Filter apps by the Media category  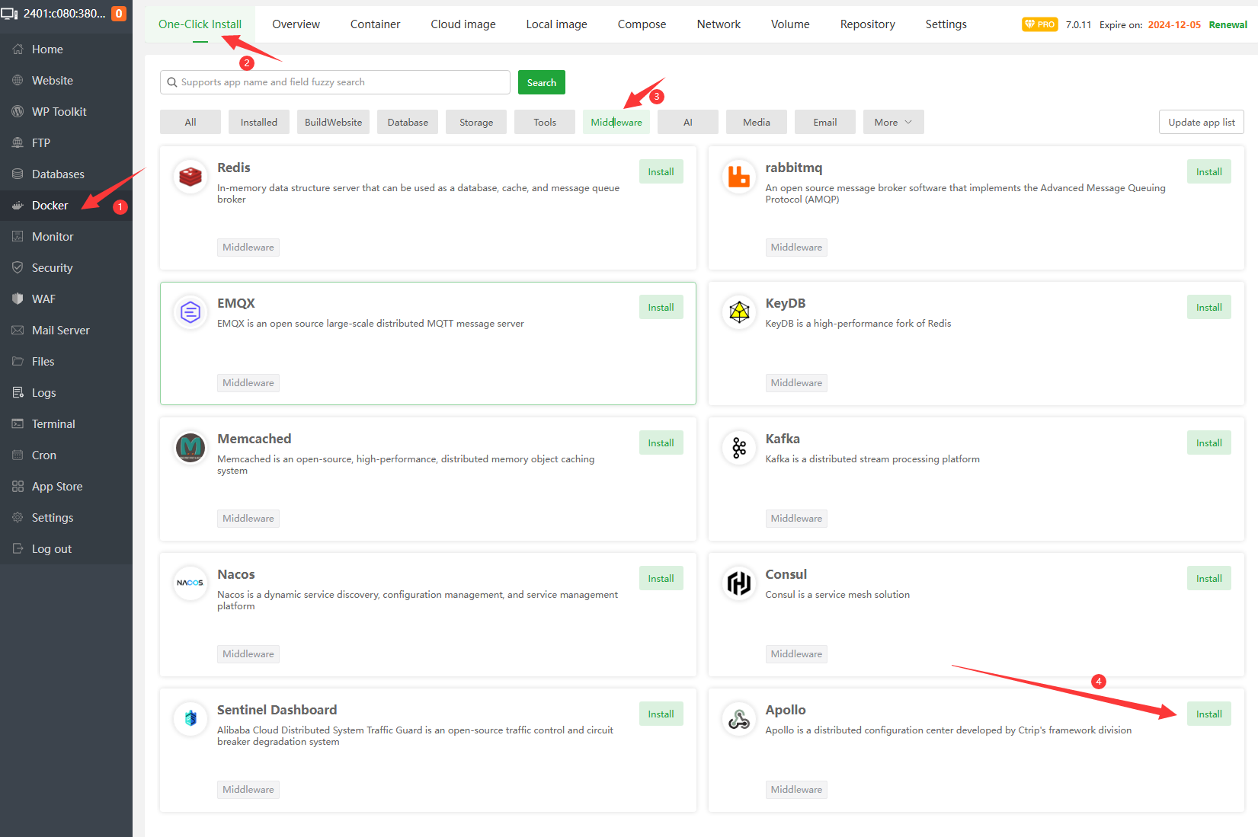(x=757, y=123)
